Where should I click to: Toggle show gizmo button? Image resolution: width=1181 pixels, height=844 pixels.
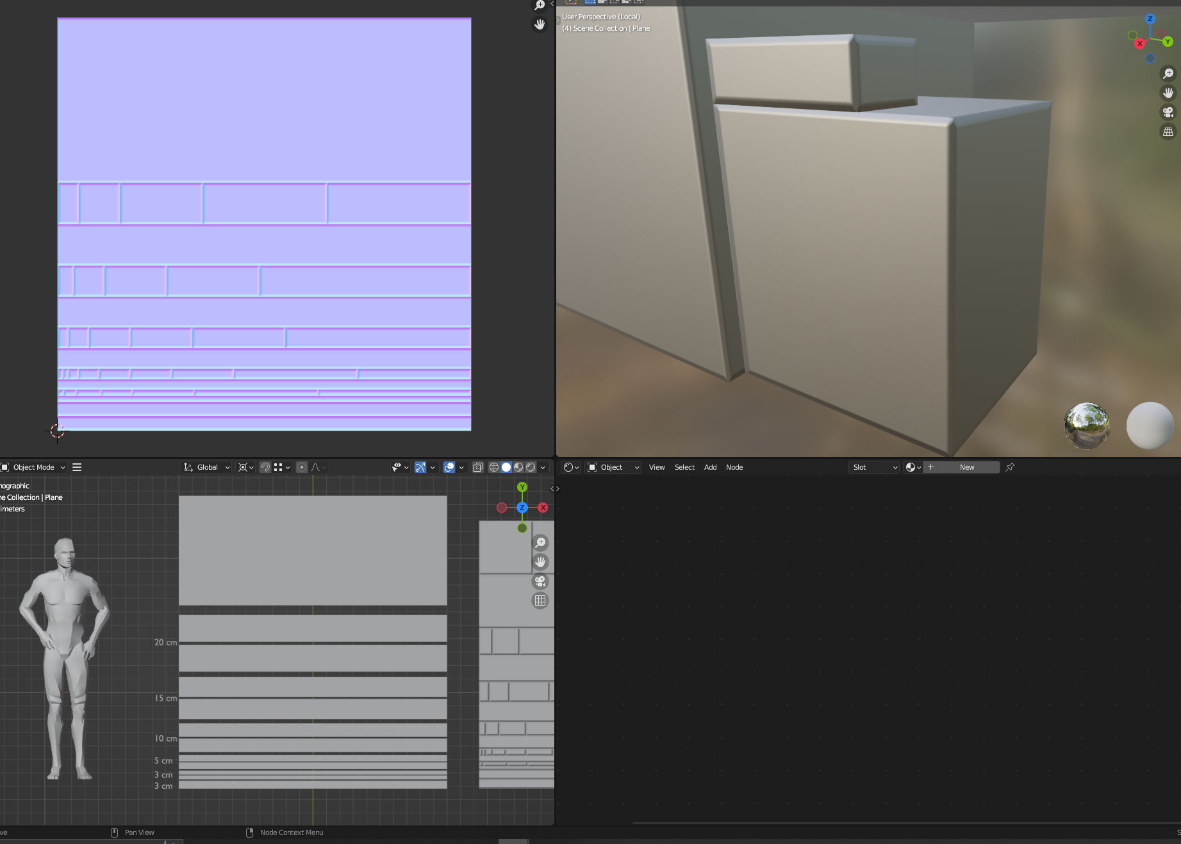[x=420, y=467]
